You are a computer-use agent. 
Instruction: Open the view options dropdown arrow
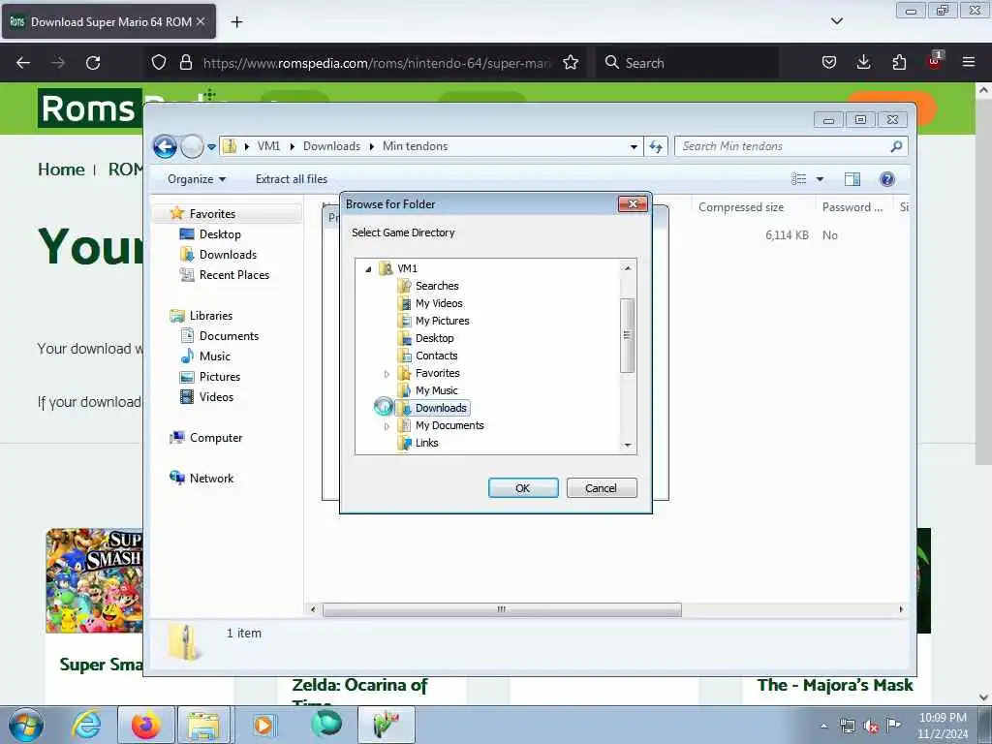(x=820, y=179)
